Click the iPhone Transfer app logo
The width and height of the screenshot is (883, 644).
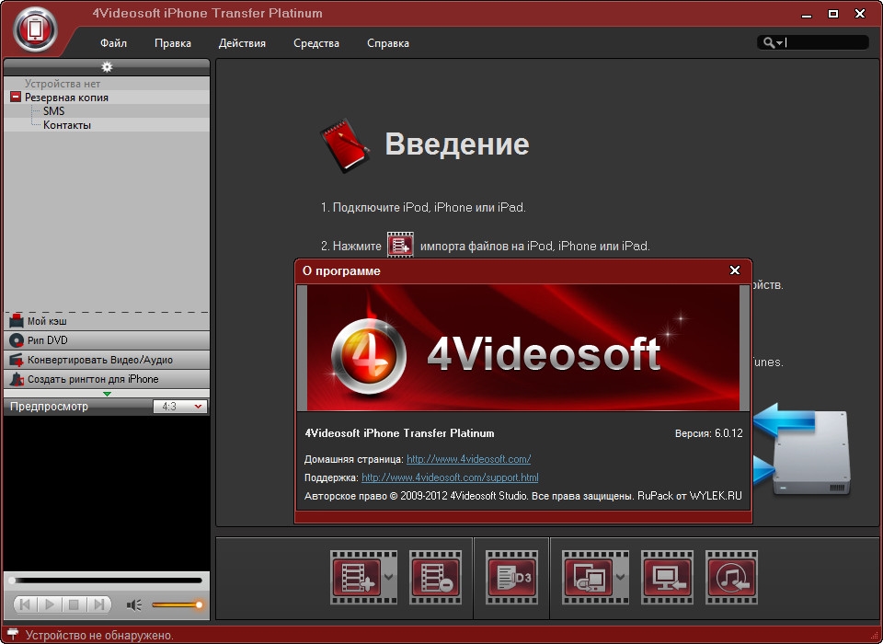click(x=35, y=29)
